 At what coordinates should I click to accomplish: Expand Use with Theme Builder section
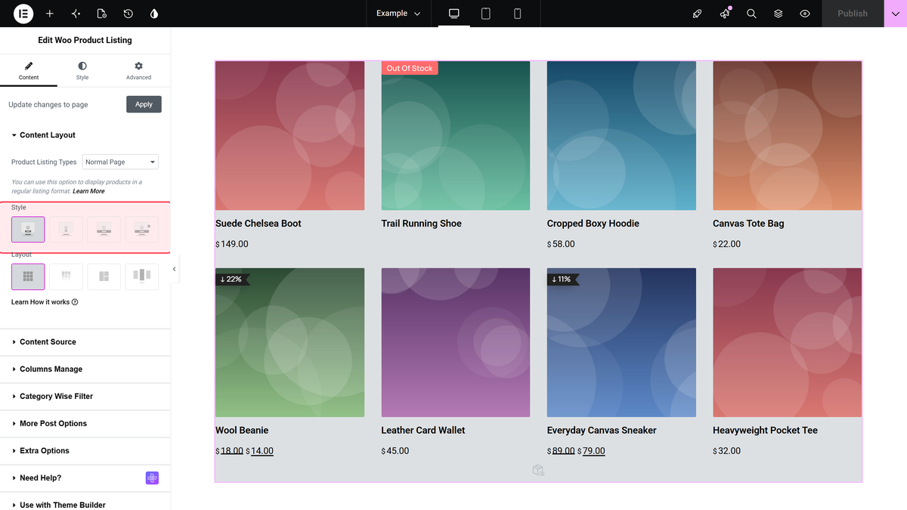tap(85, 504)
